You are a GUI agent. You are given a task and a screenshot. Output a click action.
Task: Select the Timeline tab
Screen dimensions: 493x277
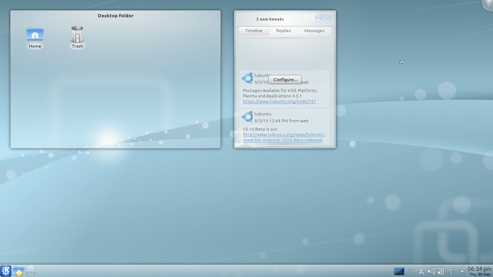pyautogui.click(x=254, y=31)
